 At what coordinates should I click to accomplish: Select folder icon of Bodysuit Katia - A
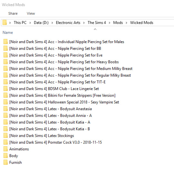tap(5, 122)
